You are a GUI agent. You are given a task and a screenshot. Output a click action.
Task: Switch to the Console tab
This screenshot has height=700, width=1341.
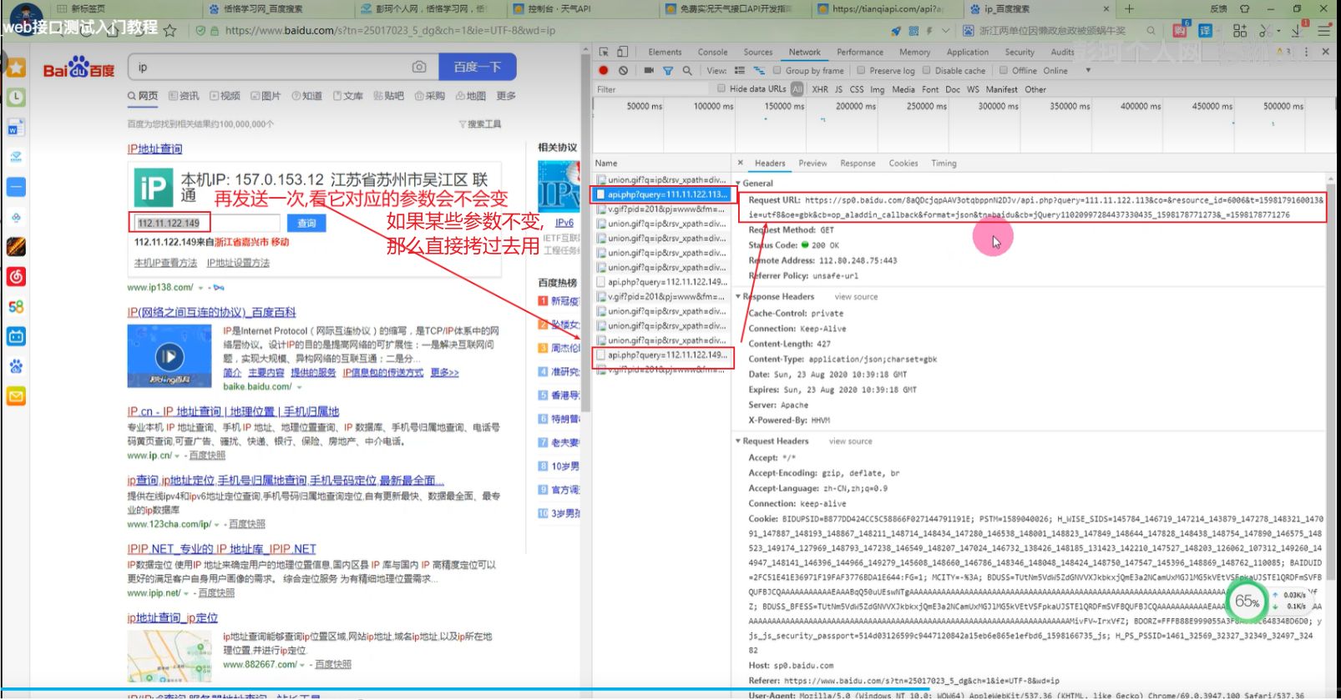[x=712, y=52]
